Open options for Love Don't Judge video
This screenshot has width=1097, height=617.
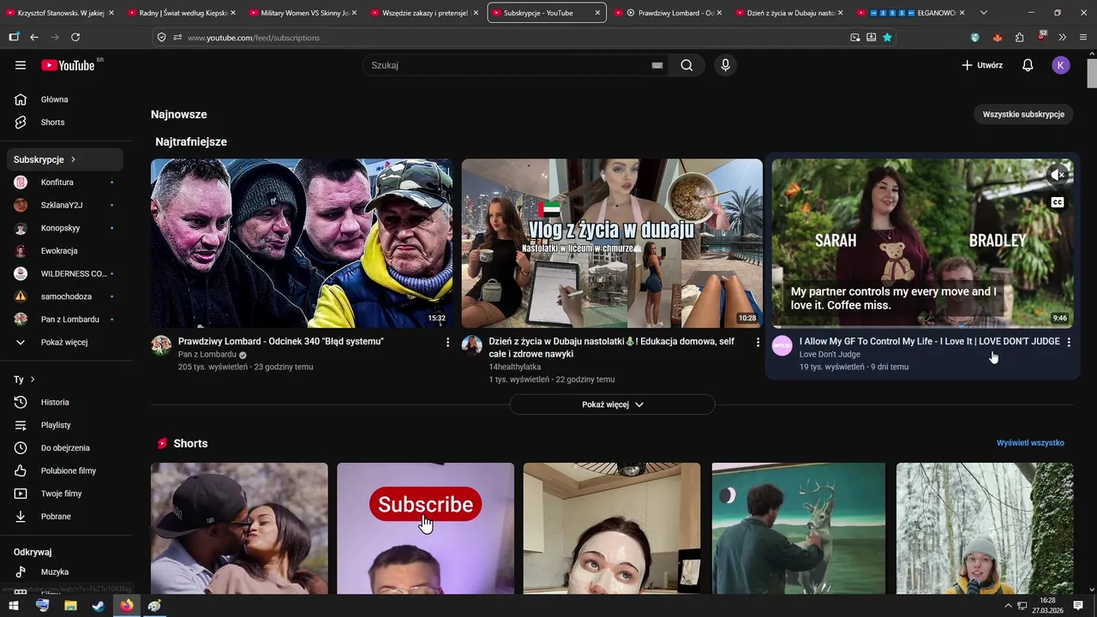coord(1069,342)
